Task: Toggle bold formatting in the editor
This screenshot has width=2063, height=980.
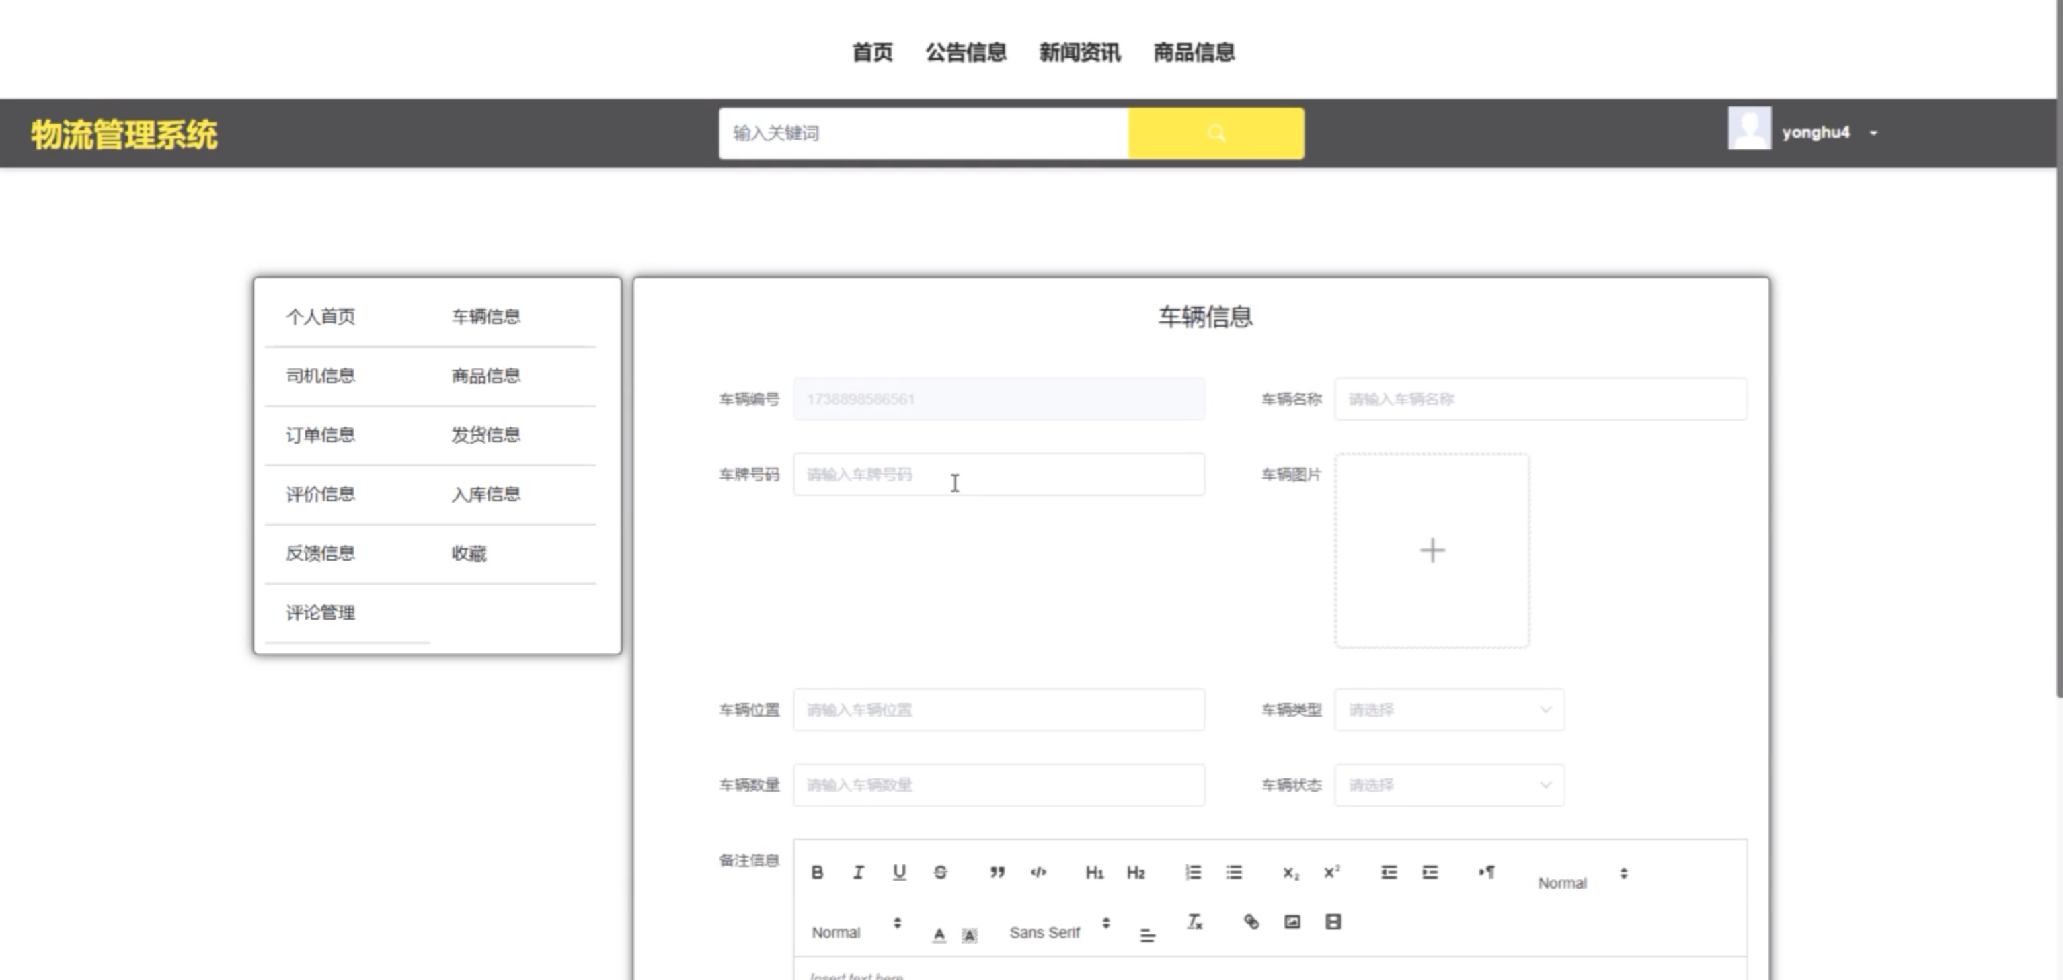Action: [817, 872]
